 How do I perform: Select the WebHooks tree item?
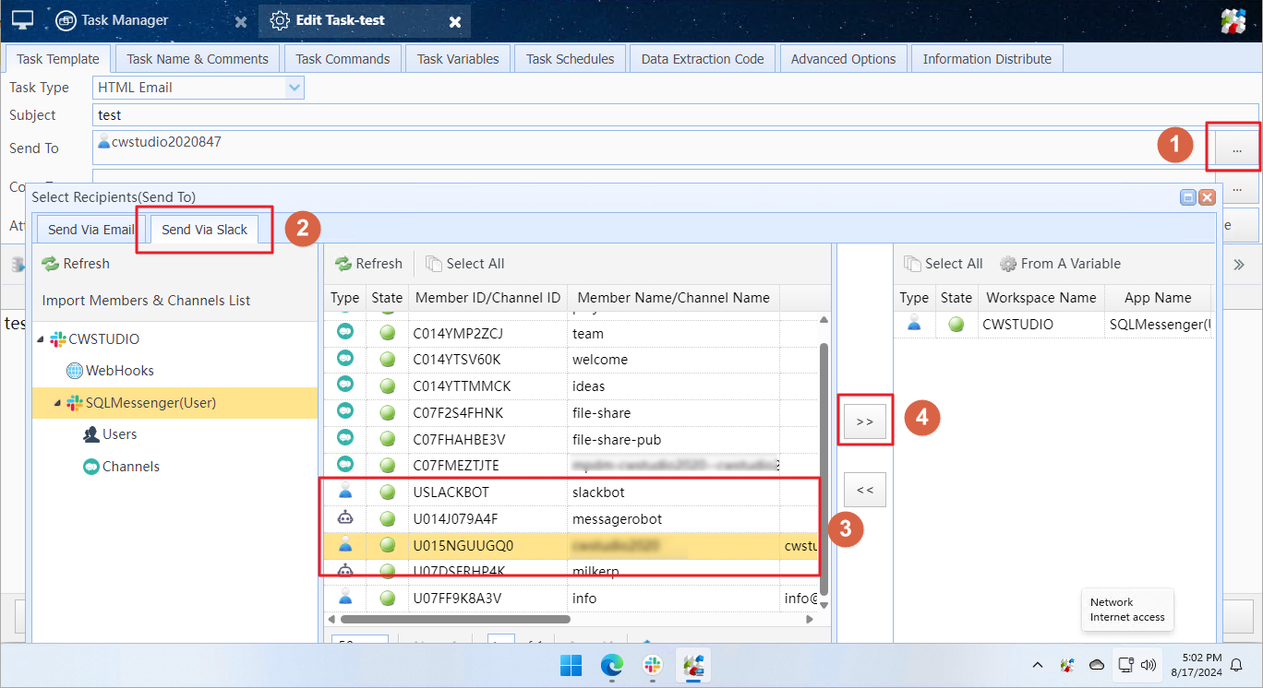pyautogui.click(x=110, y=371)
